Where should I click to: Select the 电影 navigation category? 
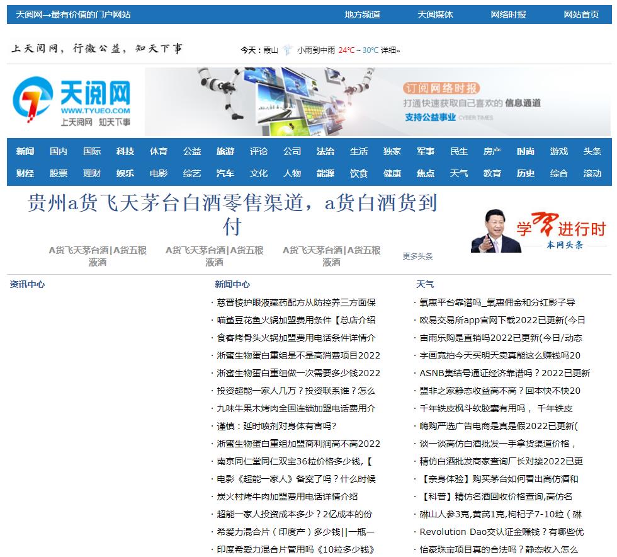coord(159,173)
